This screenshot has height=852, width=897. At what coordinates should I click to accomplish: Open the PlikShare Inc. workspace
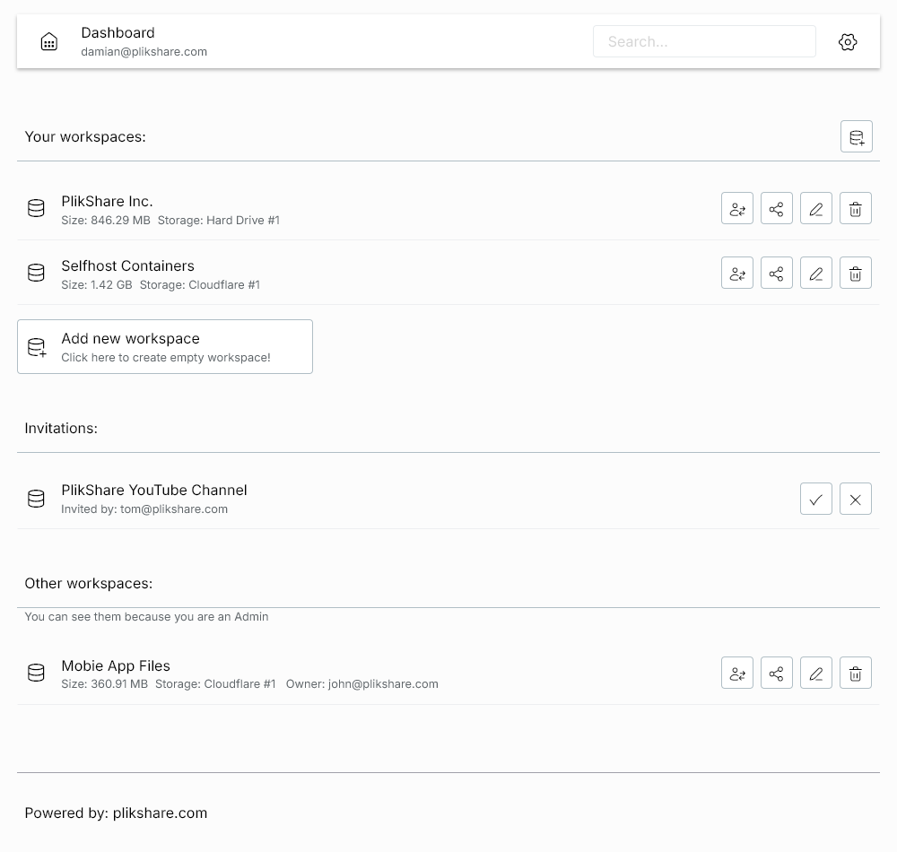(x=107, y=201)
